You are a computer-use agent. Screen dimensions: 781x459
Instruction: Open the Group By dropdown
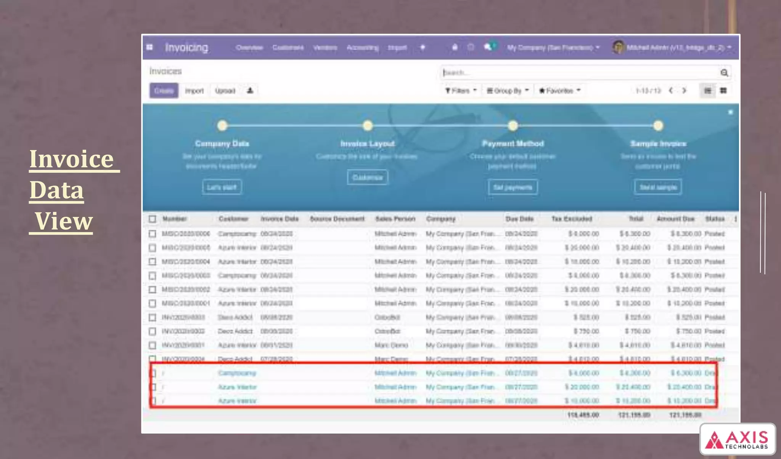pyautogui.click(x=508, y=91)
